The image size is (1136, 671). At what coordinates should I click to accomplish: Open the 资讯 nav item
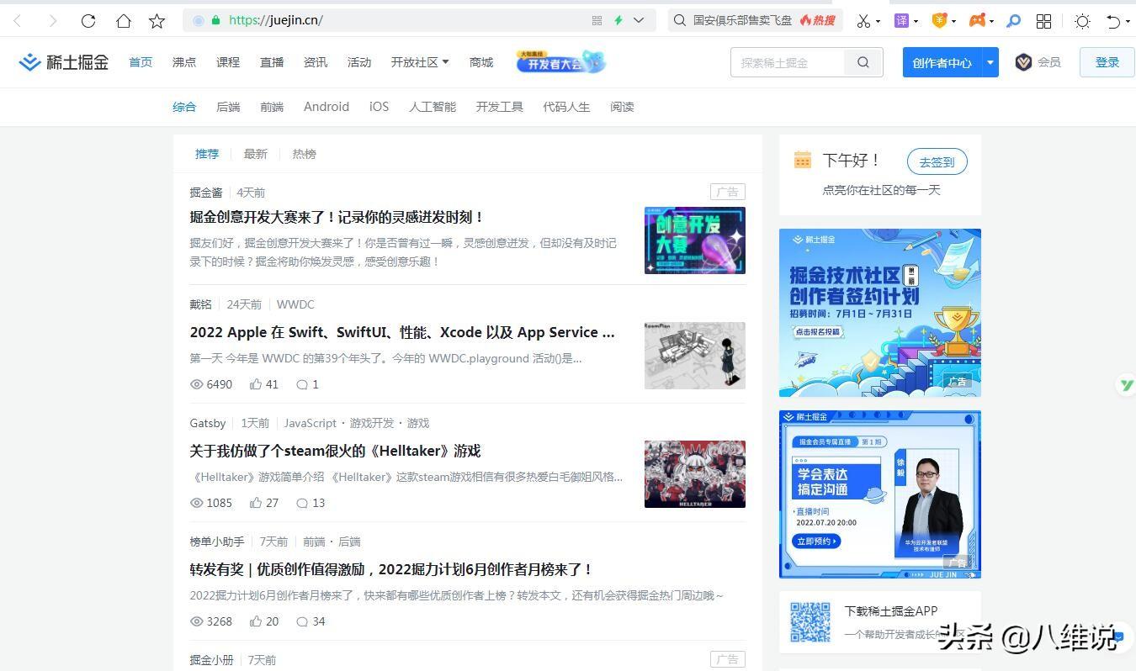tap(316, 62)
